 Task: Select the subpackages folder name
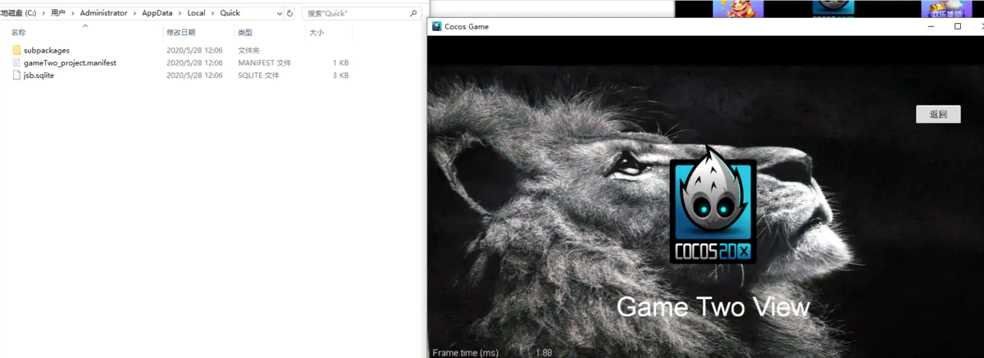(x=47, y=50)
